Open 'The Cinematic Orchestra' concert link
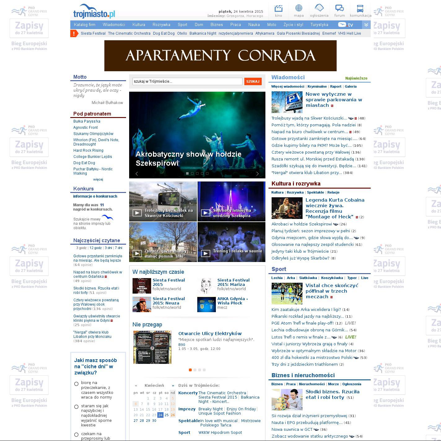The image size is (441, 441). (222, 393)
